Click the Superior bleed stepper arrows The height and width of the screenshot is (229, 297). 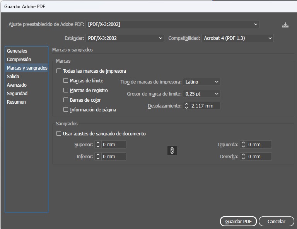click(x=98, y=145)
